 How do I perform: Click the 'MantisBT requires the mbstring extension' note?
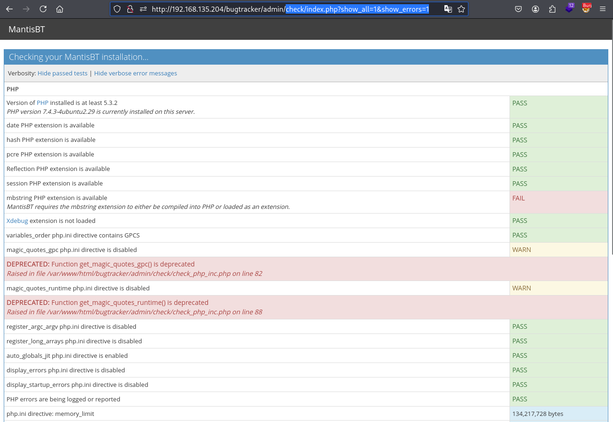(x=148, y=207)
